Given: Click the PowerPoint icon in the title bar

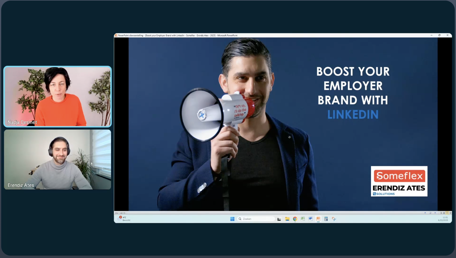Looking at the screenshot, I should coord(116,35).
